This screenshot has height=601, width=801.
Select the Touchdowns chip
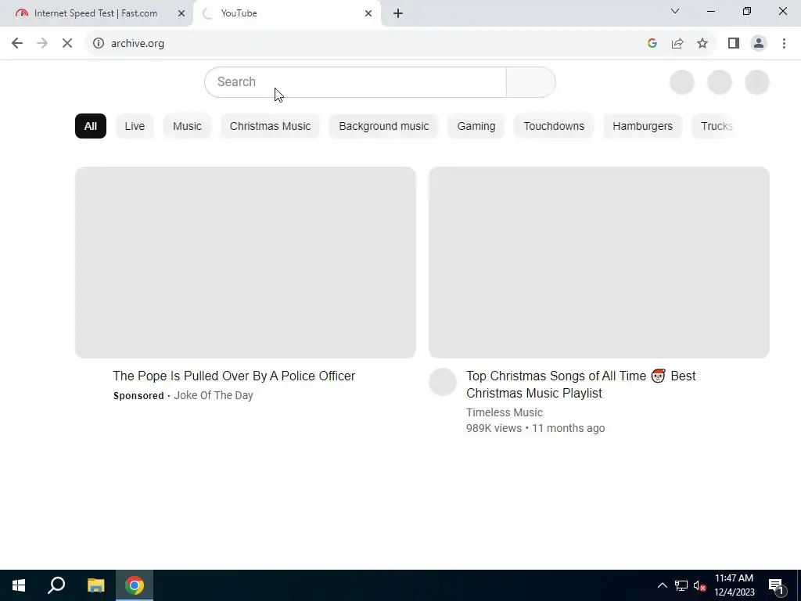[x=554, y=126]
